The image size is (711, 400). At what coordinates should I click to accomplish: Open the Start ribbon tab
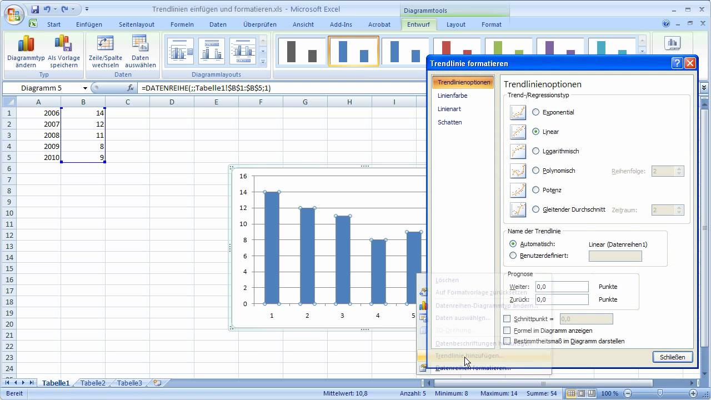point(54,24)
